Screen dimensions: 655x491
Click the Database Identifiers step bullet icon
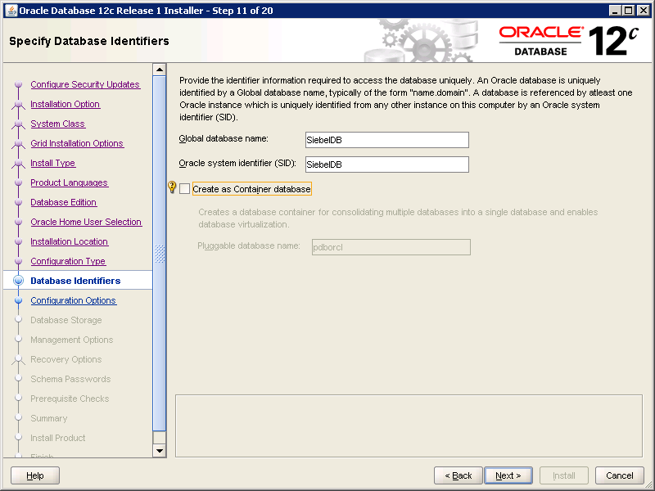coord(18,281)
